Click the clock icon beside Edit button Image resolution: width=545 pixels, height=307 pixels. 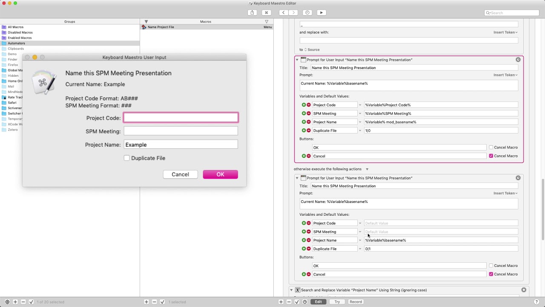[x=304, y=302]
